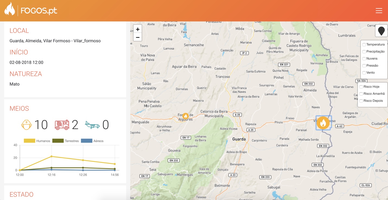Check the Pressão layer option
Viewport: 388px width, 200px height.
point(364,66)
